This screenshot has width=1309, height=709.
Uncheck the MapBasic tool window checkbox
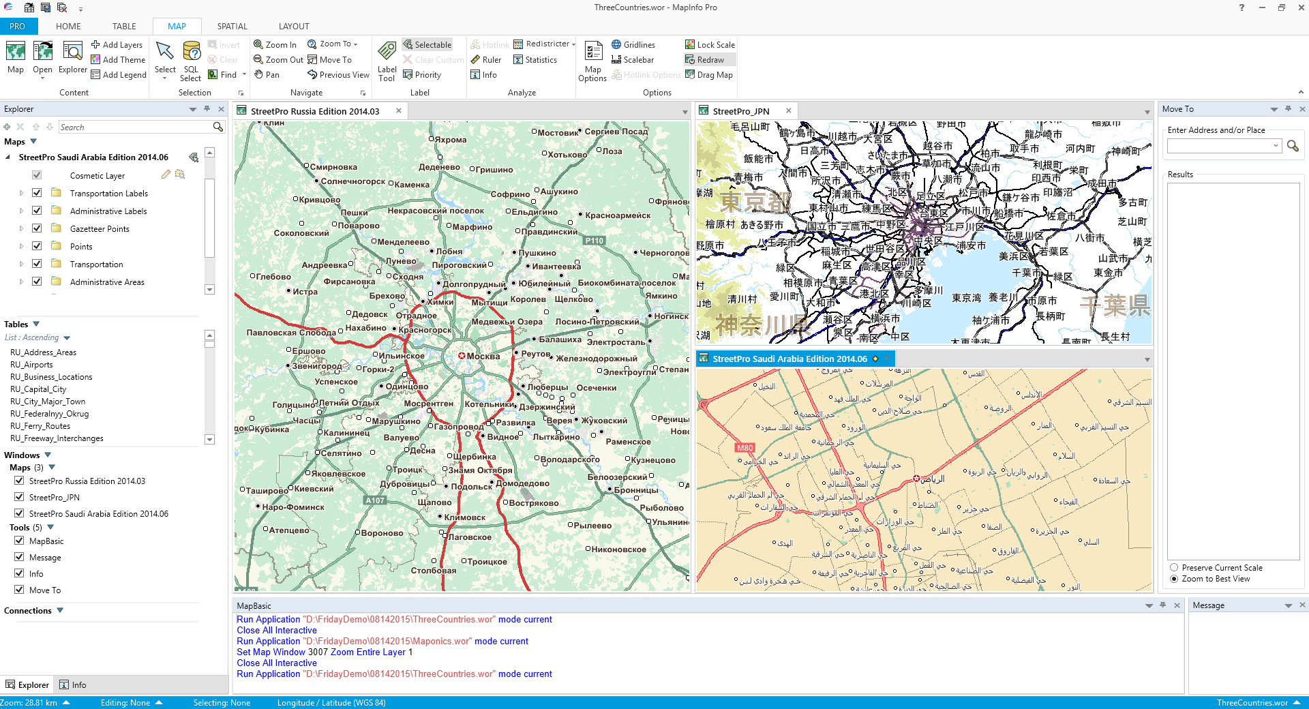[19, 541]
